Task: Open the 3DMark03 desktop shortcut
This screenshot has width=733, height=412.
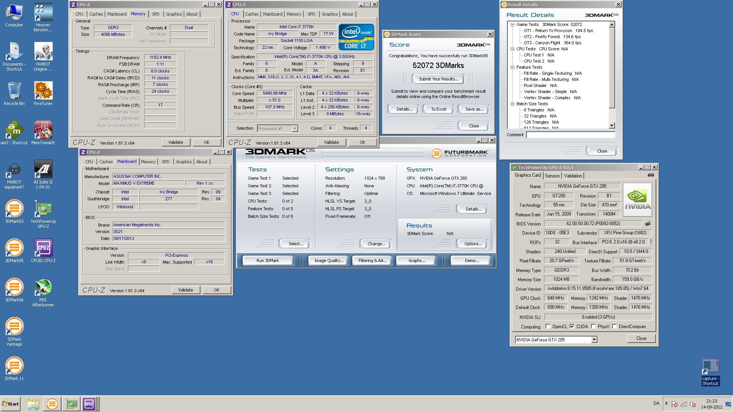Action: [14, 211]
